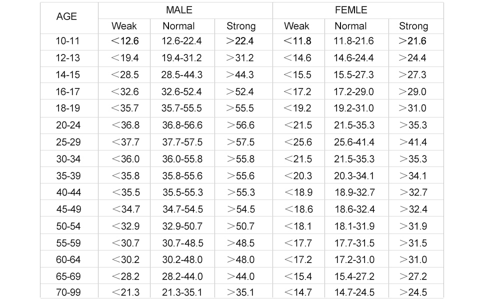
Task: Click the AGE column header
Action: pos(66,16)
